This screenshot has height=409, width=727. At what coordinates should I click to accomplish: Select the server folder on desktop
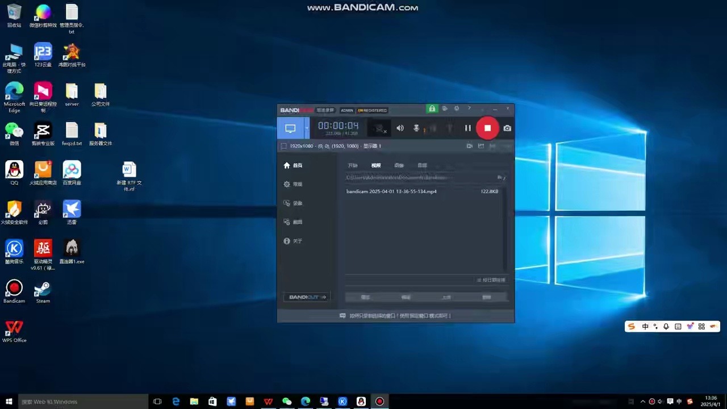(72, 95)
